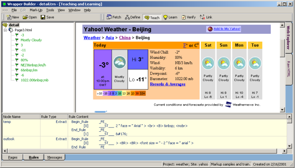
Task: Click the Weathernews Inc. logo
Action: [228, 105]
